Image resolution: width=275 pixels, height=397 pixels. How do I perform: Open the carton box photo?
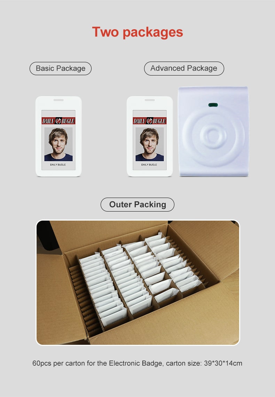(138, 282)
